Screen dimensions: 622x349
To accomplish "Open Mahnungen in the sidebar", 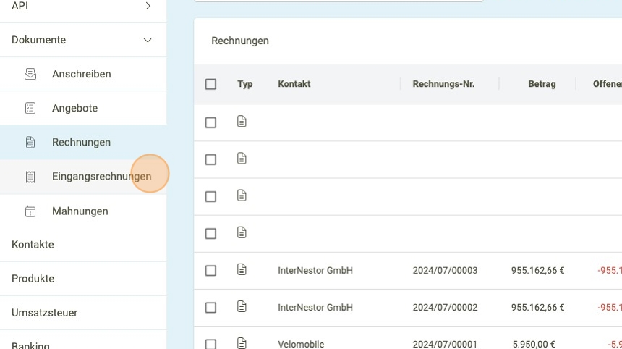I will tap(83, 211).
